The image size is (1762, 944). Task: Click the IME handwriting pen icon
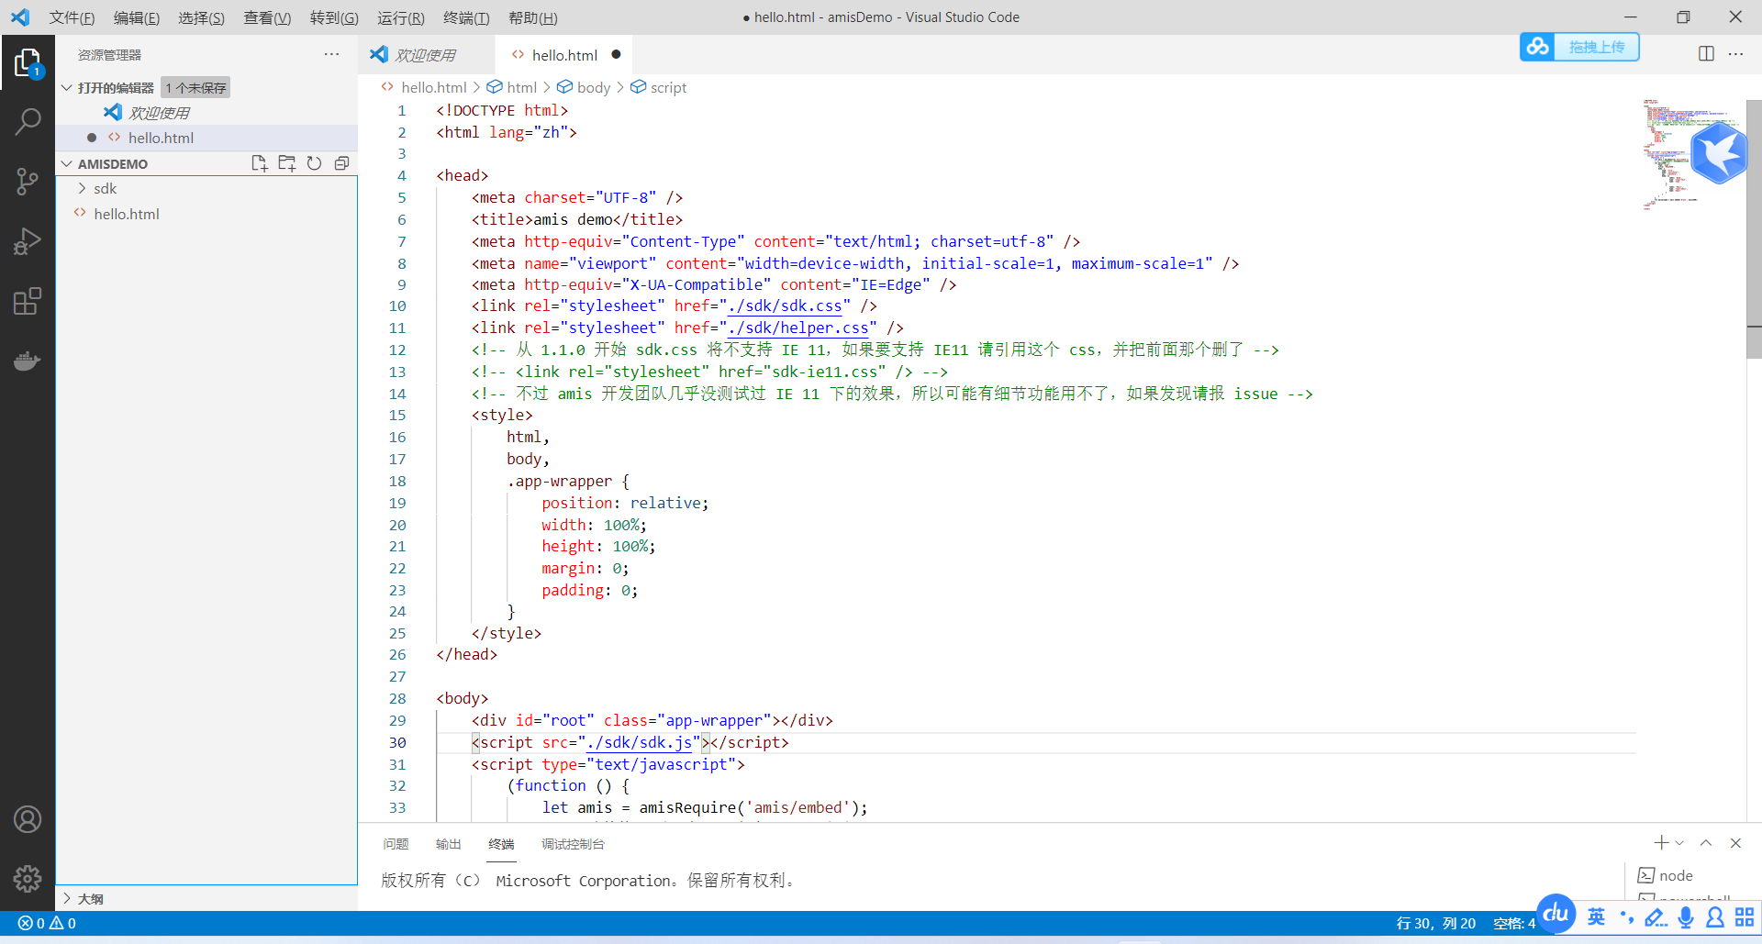[1656, 917]
